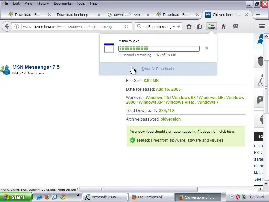Expand quick launch overflow chevron
Image resolution: width=269 pixels, height=202 pixels.
click(x=78, y=195)
